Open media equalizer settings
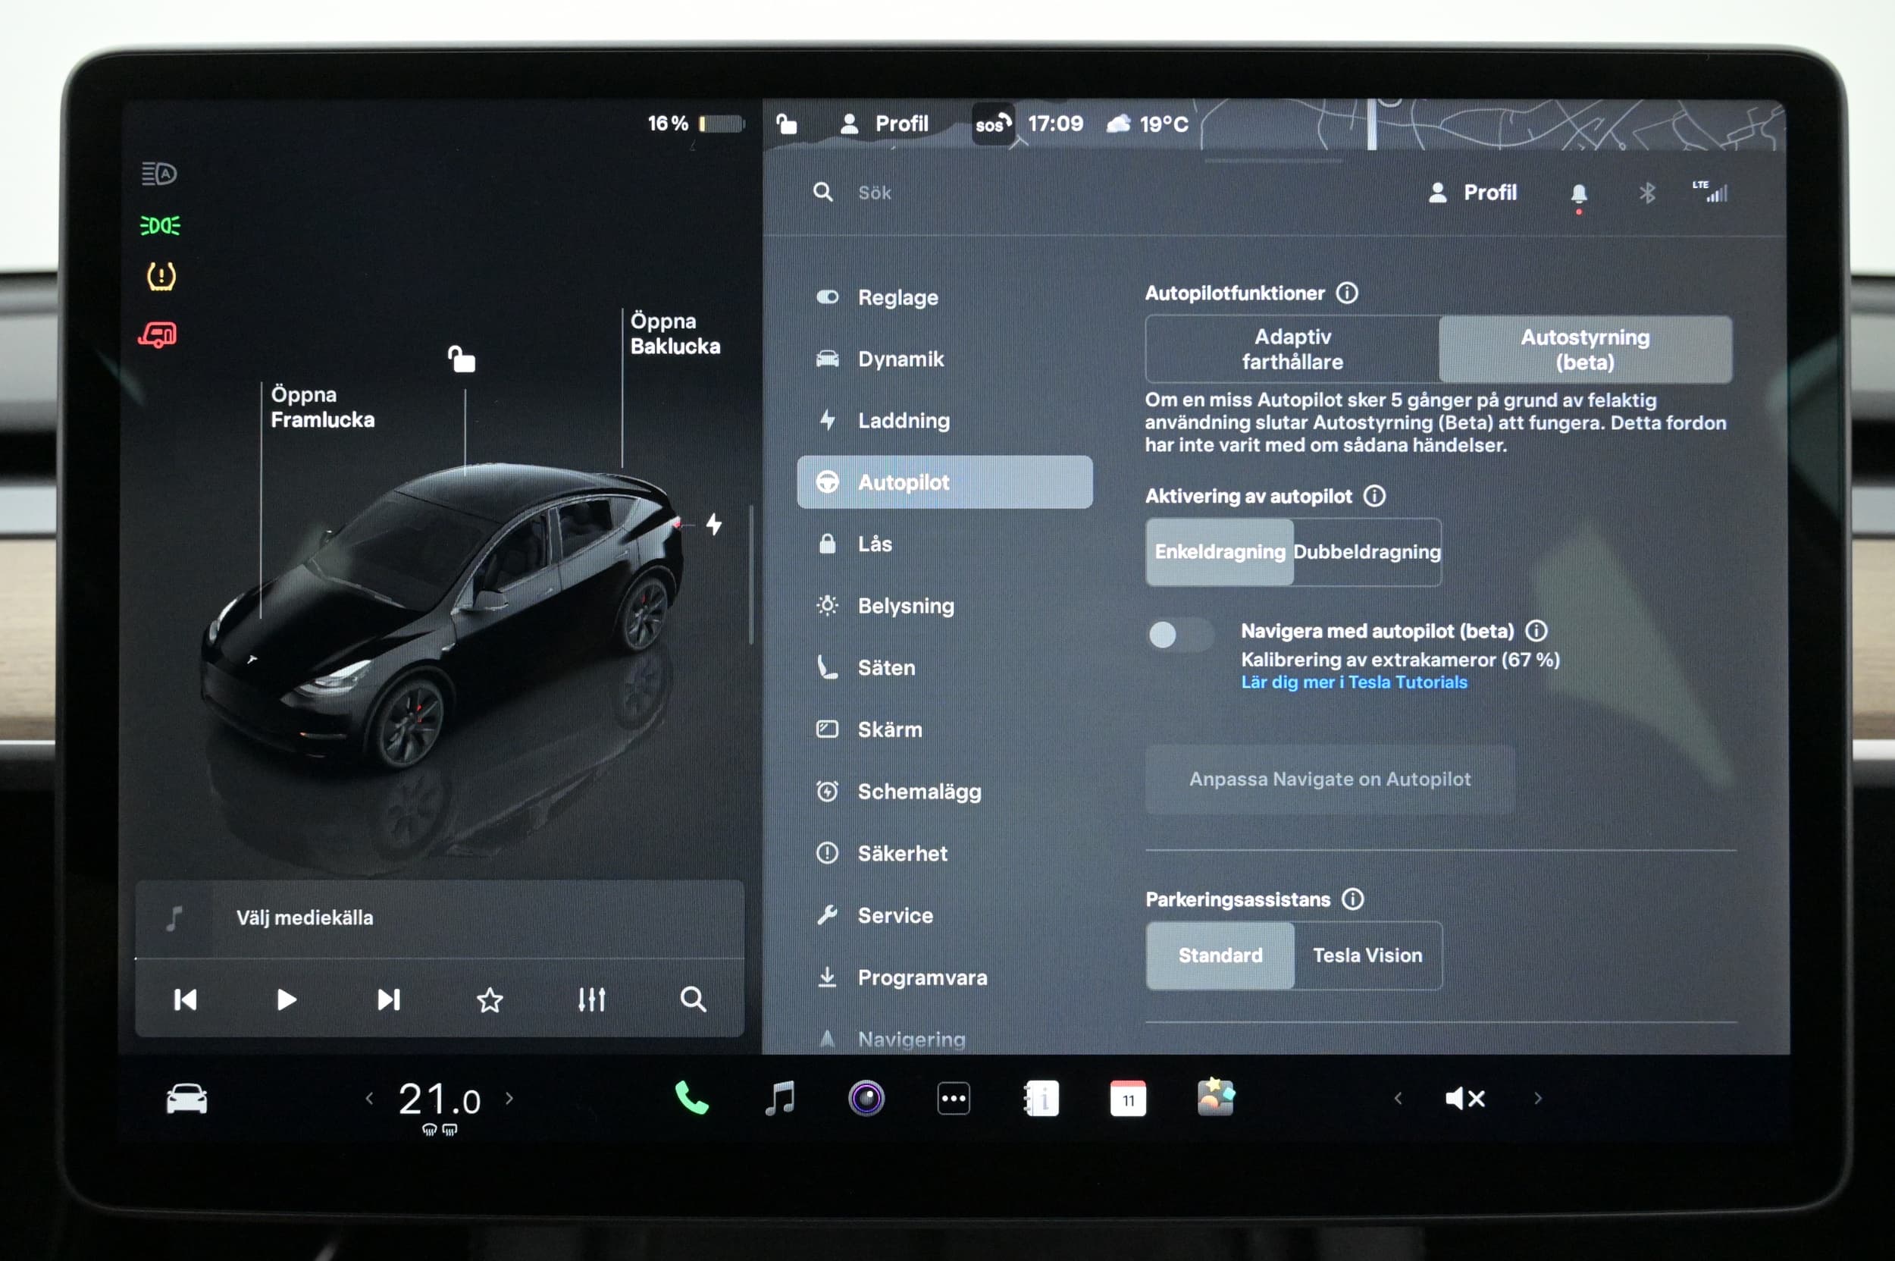This screenshot has width=1895, height=1261. click(x=592, y=999)
